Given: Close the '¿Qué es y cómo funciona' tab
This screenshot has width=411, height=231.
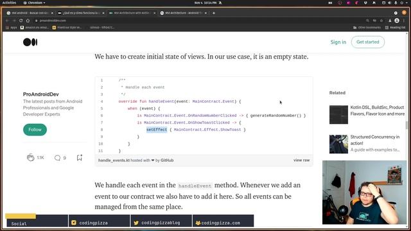Looking at the screenshot, I should [103, 13].
